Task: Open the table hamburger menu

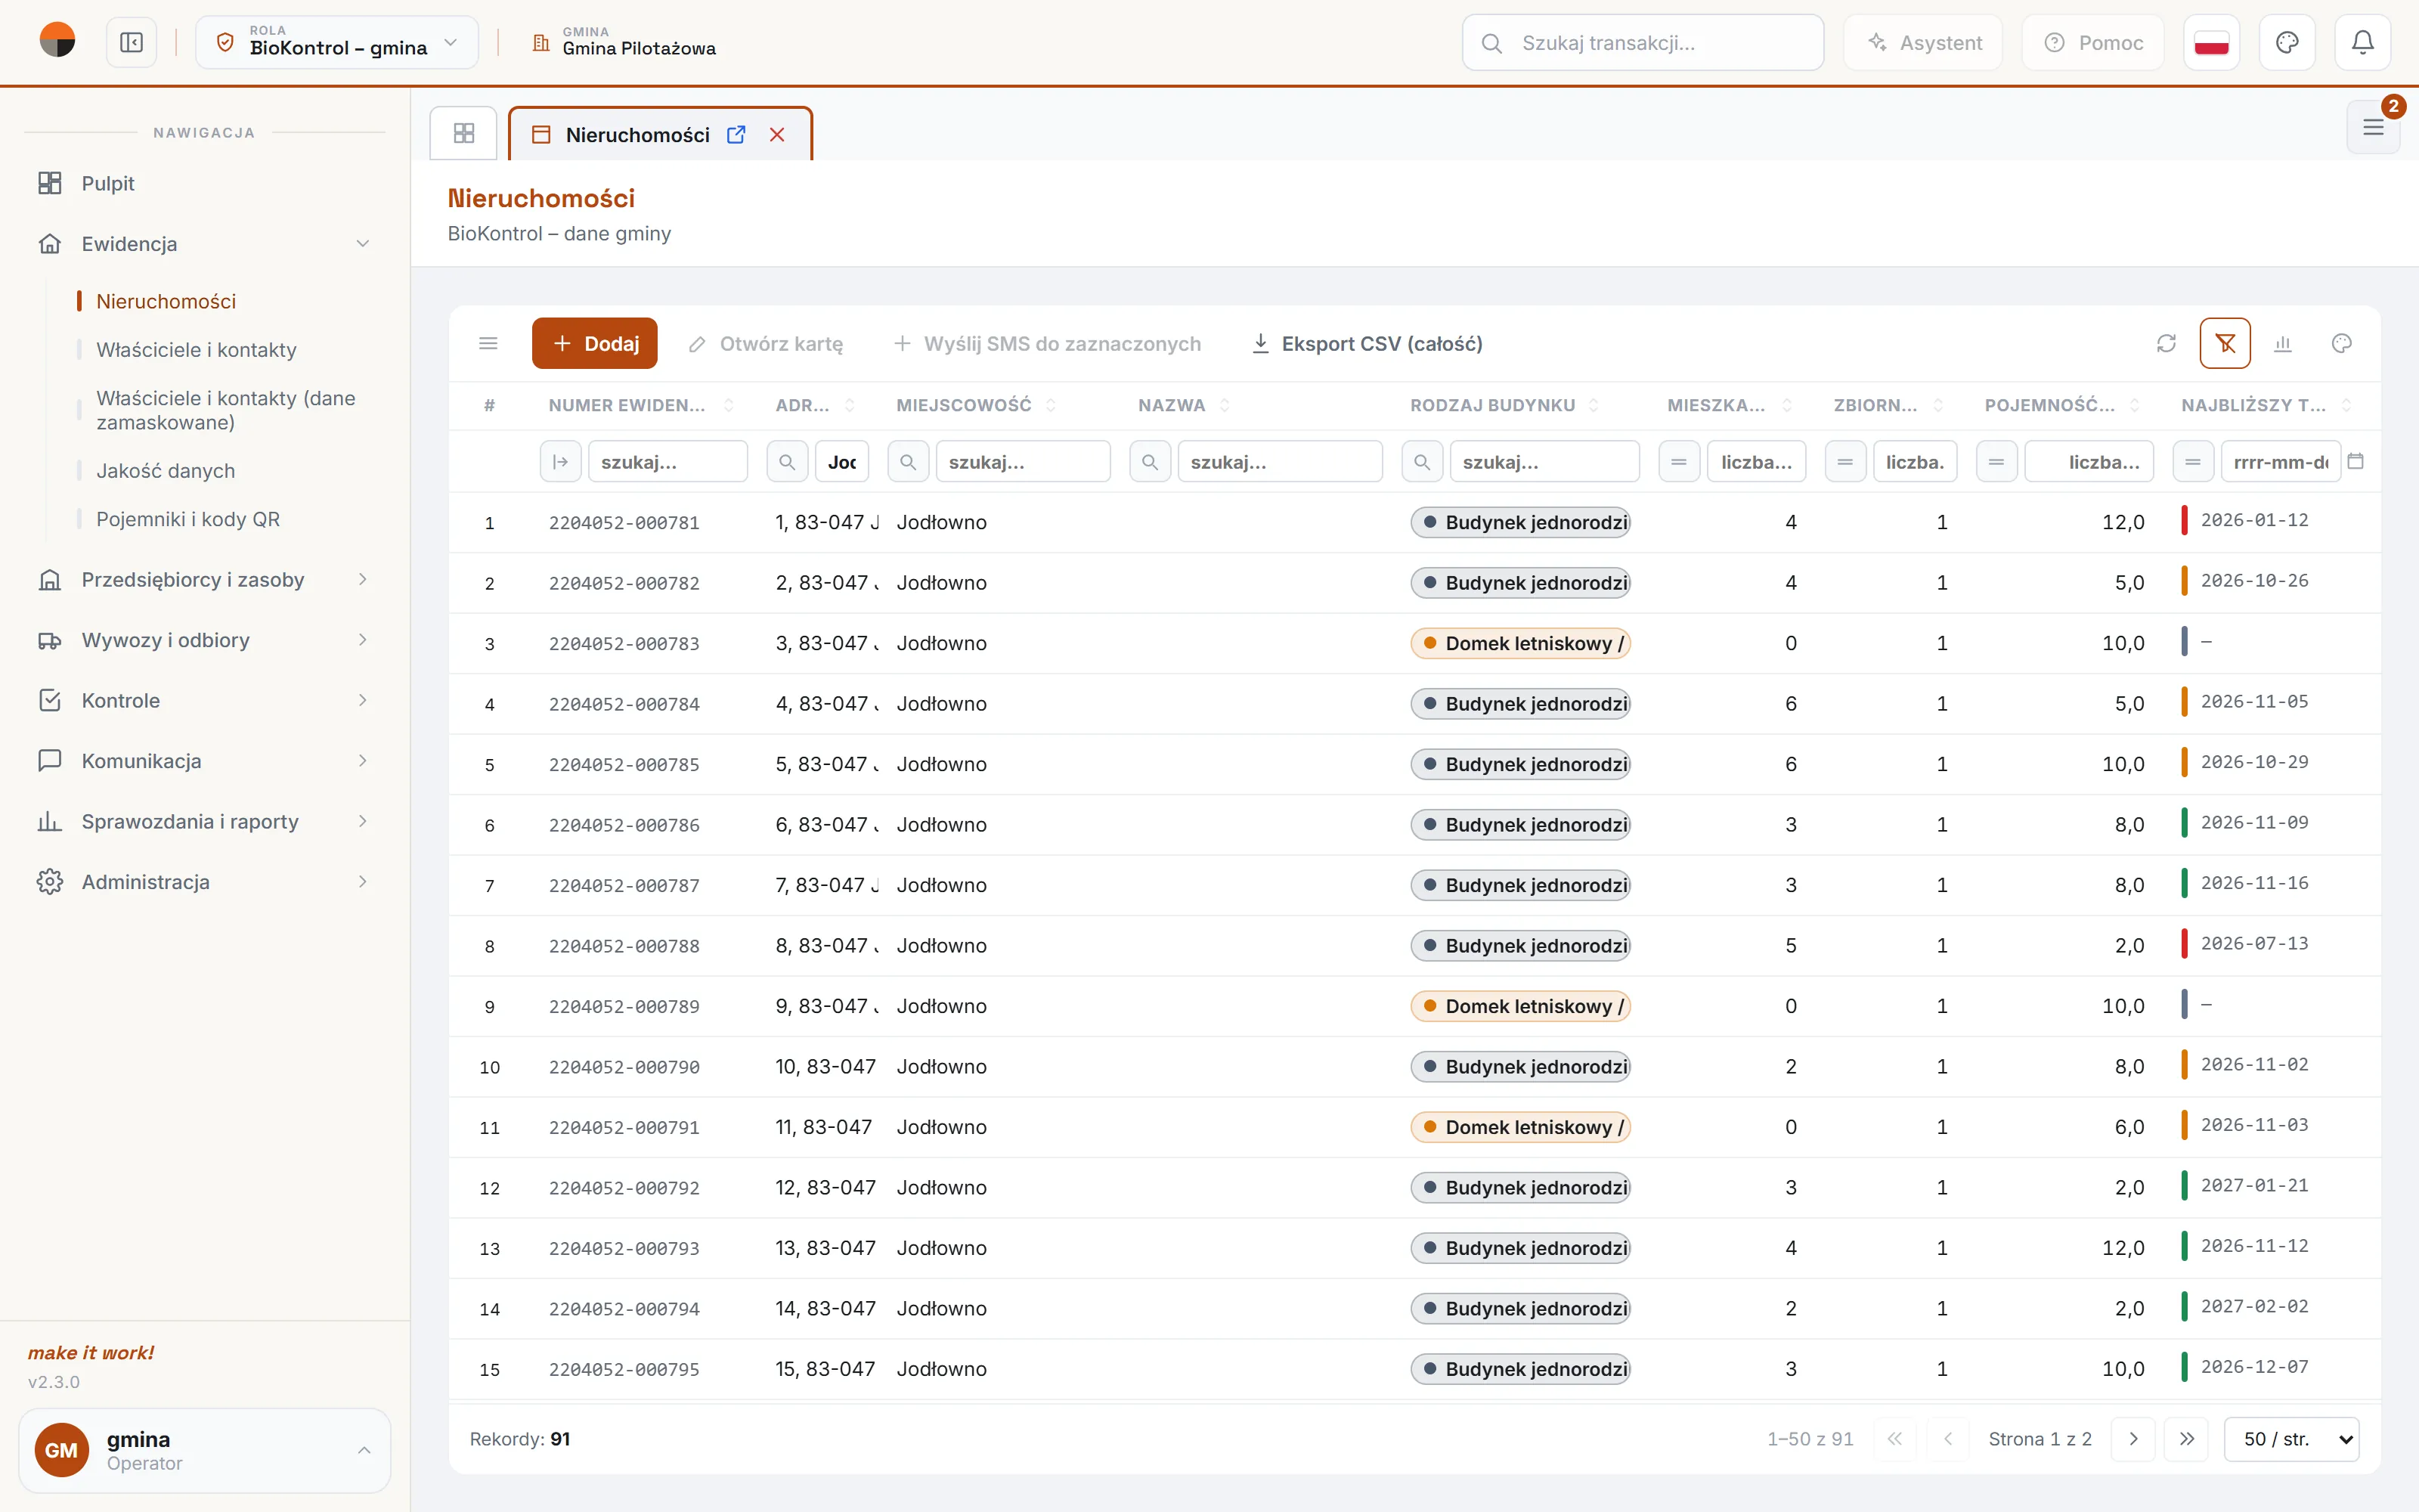Action: pos(489,344)
